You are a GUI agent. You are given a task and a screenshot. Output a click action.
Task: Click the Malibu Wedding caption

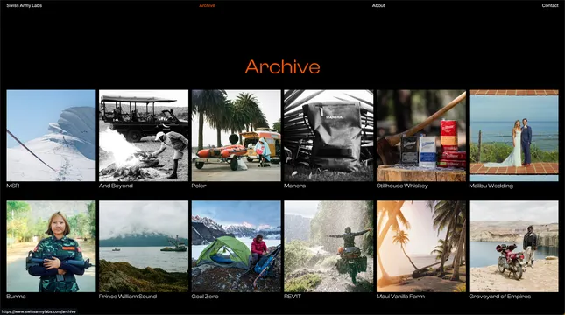coord(491,185)
